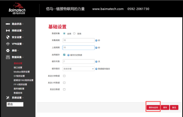Click the shield icon beside 安全设置
Viewport: 183px width, 117px height.
click(x=8, y=37)
